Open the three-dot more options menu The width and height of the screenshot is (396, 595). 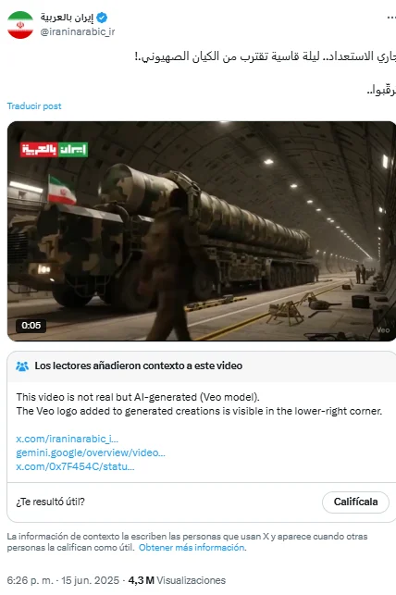pos(391,18)
